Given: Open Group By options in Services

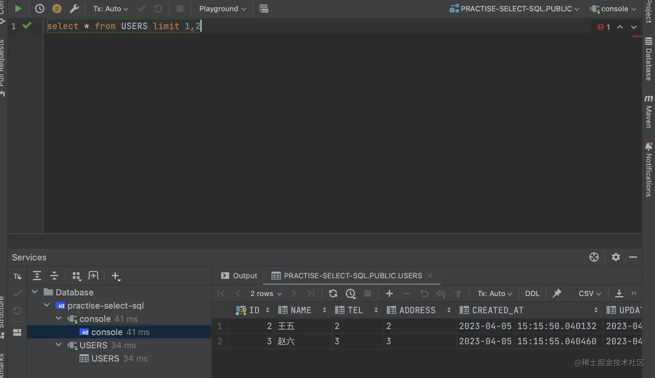Looking at the screenshot, I should pyautogui.click(x=77, y=276).
